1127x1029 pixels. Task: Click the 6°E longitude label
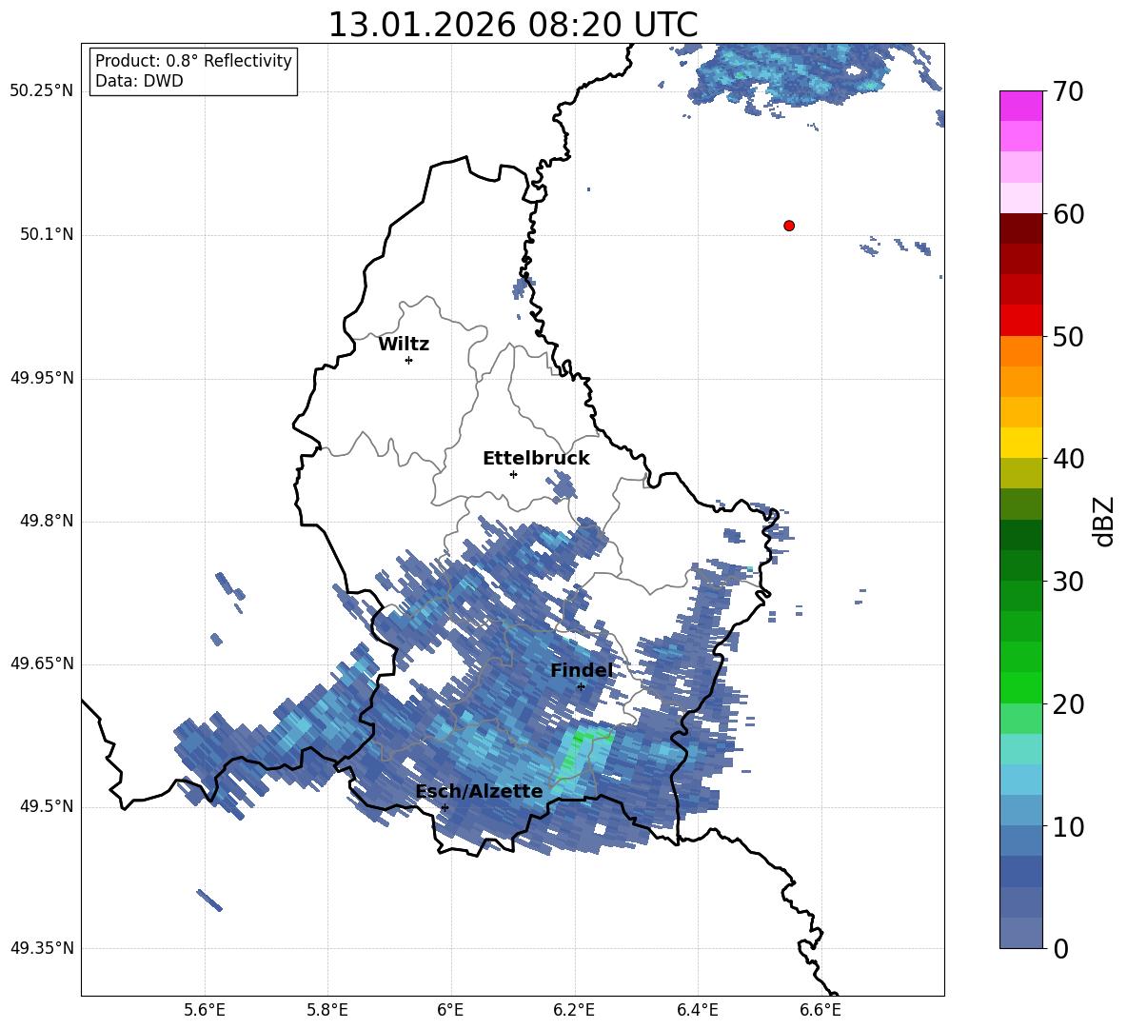coord(450,1010)
